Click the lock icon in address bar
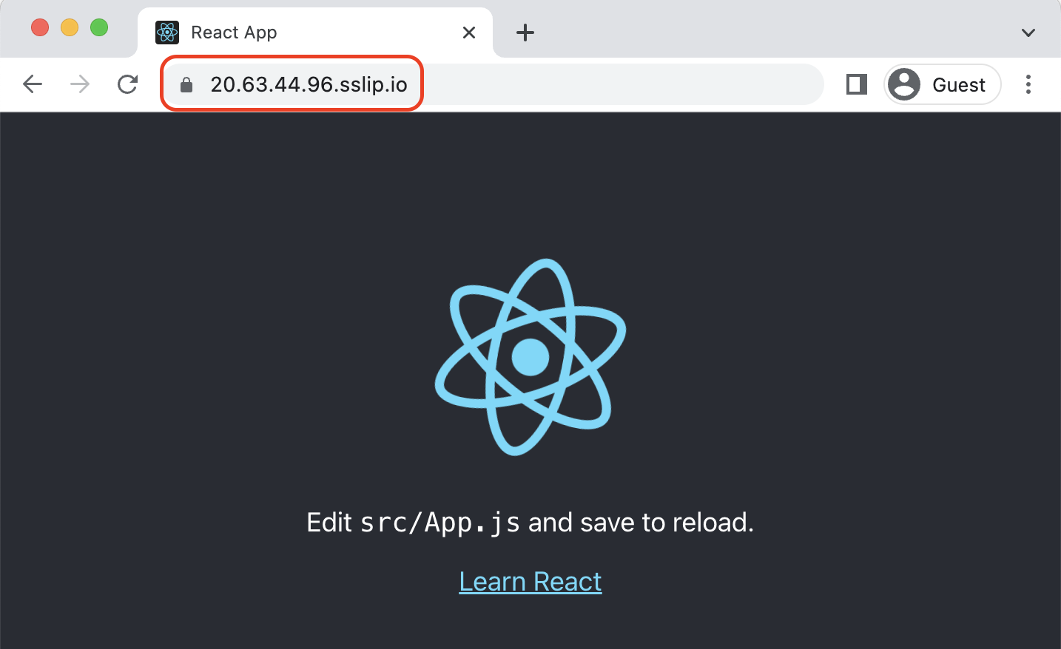 [x=186, y=85]
